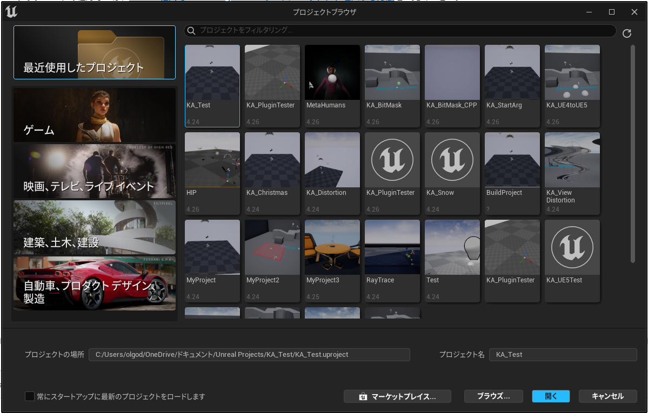Select the KA_UE5Test project
648x413 pixels.
point(572,261)
